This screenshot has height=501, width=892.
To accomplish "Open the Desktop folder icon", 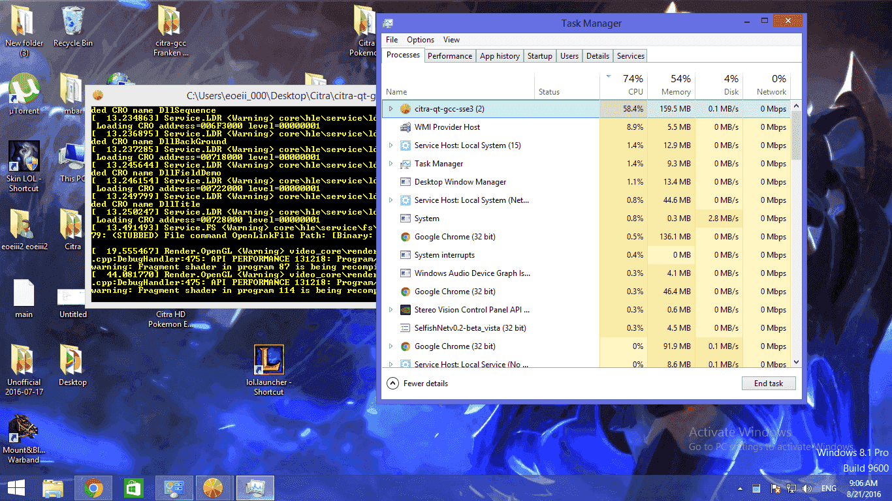I will pos(72,365).
